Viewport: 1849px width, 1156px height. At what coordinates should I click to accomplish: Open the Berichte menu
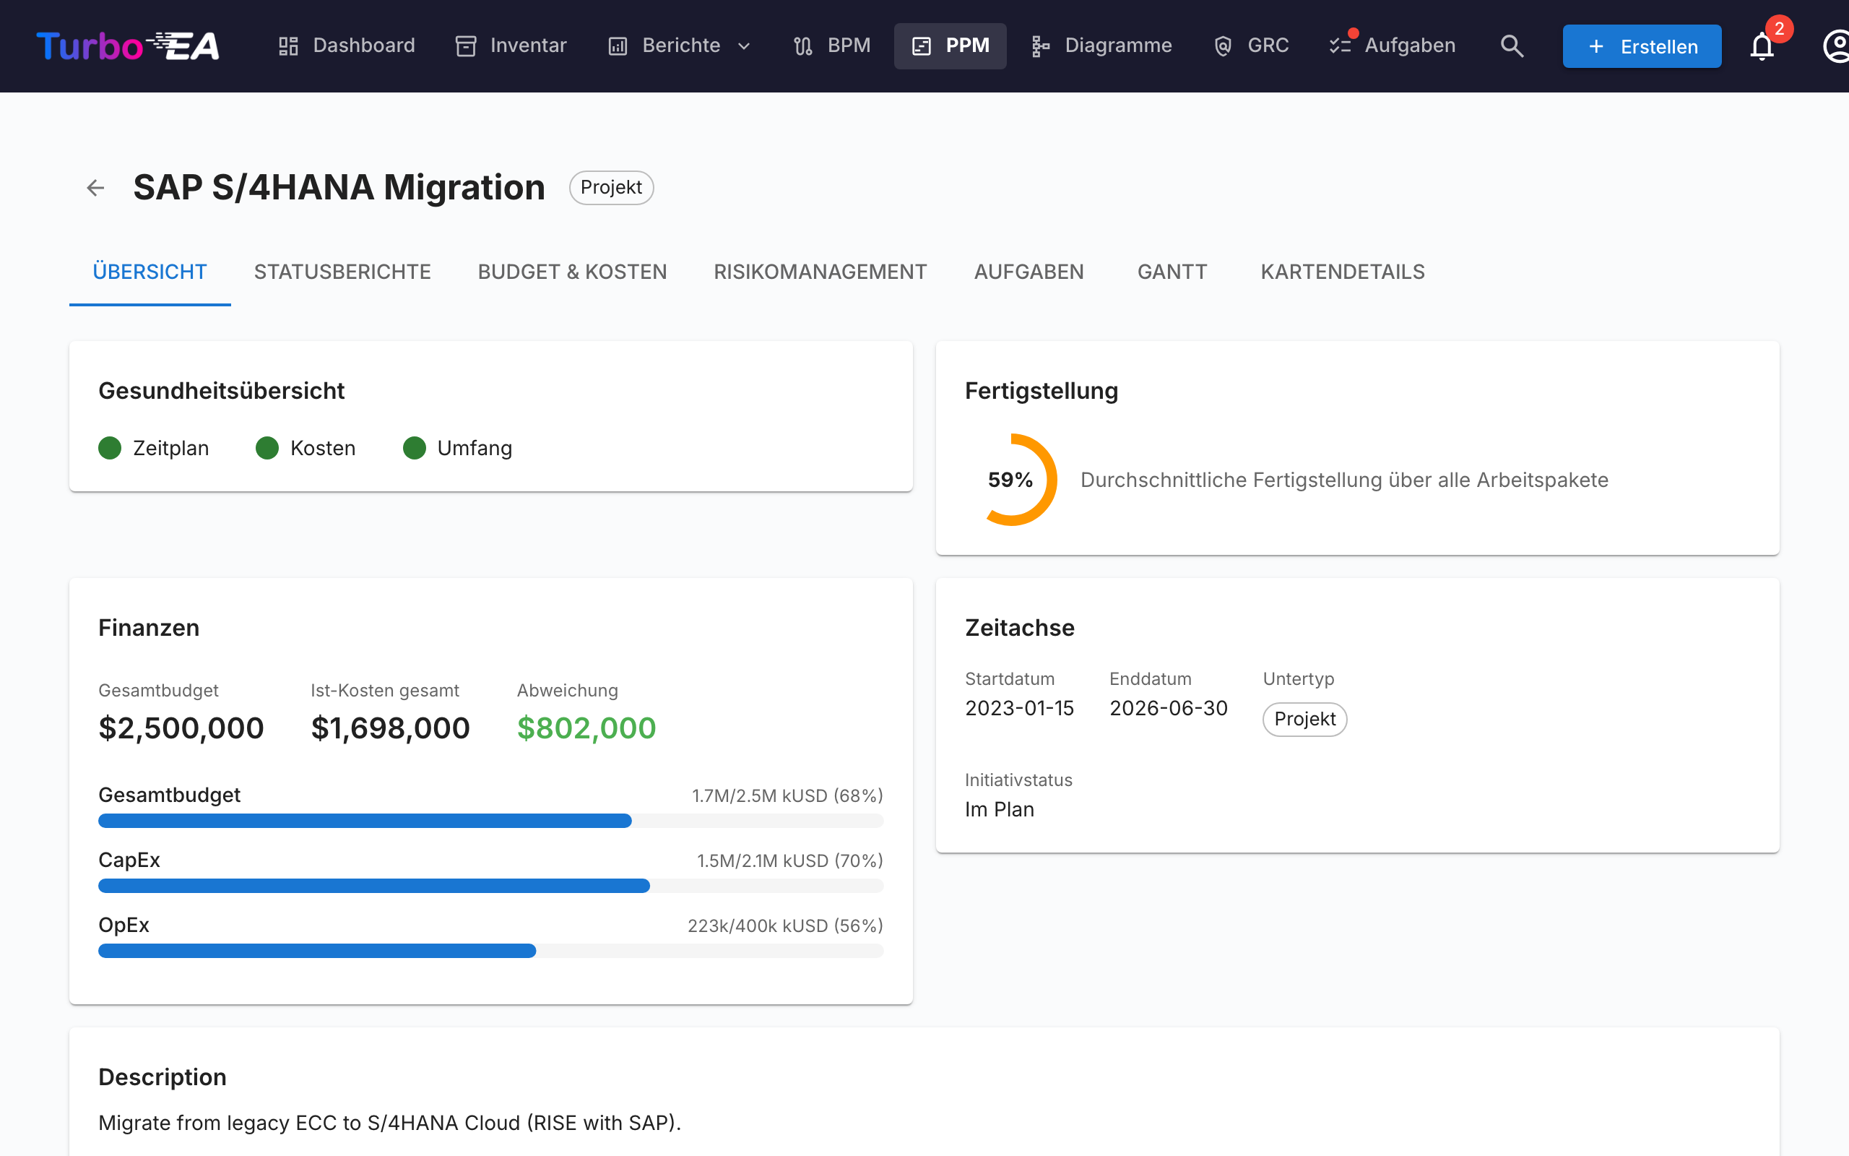(x=680, y=46)
